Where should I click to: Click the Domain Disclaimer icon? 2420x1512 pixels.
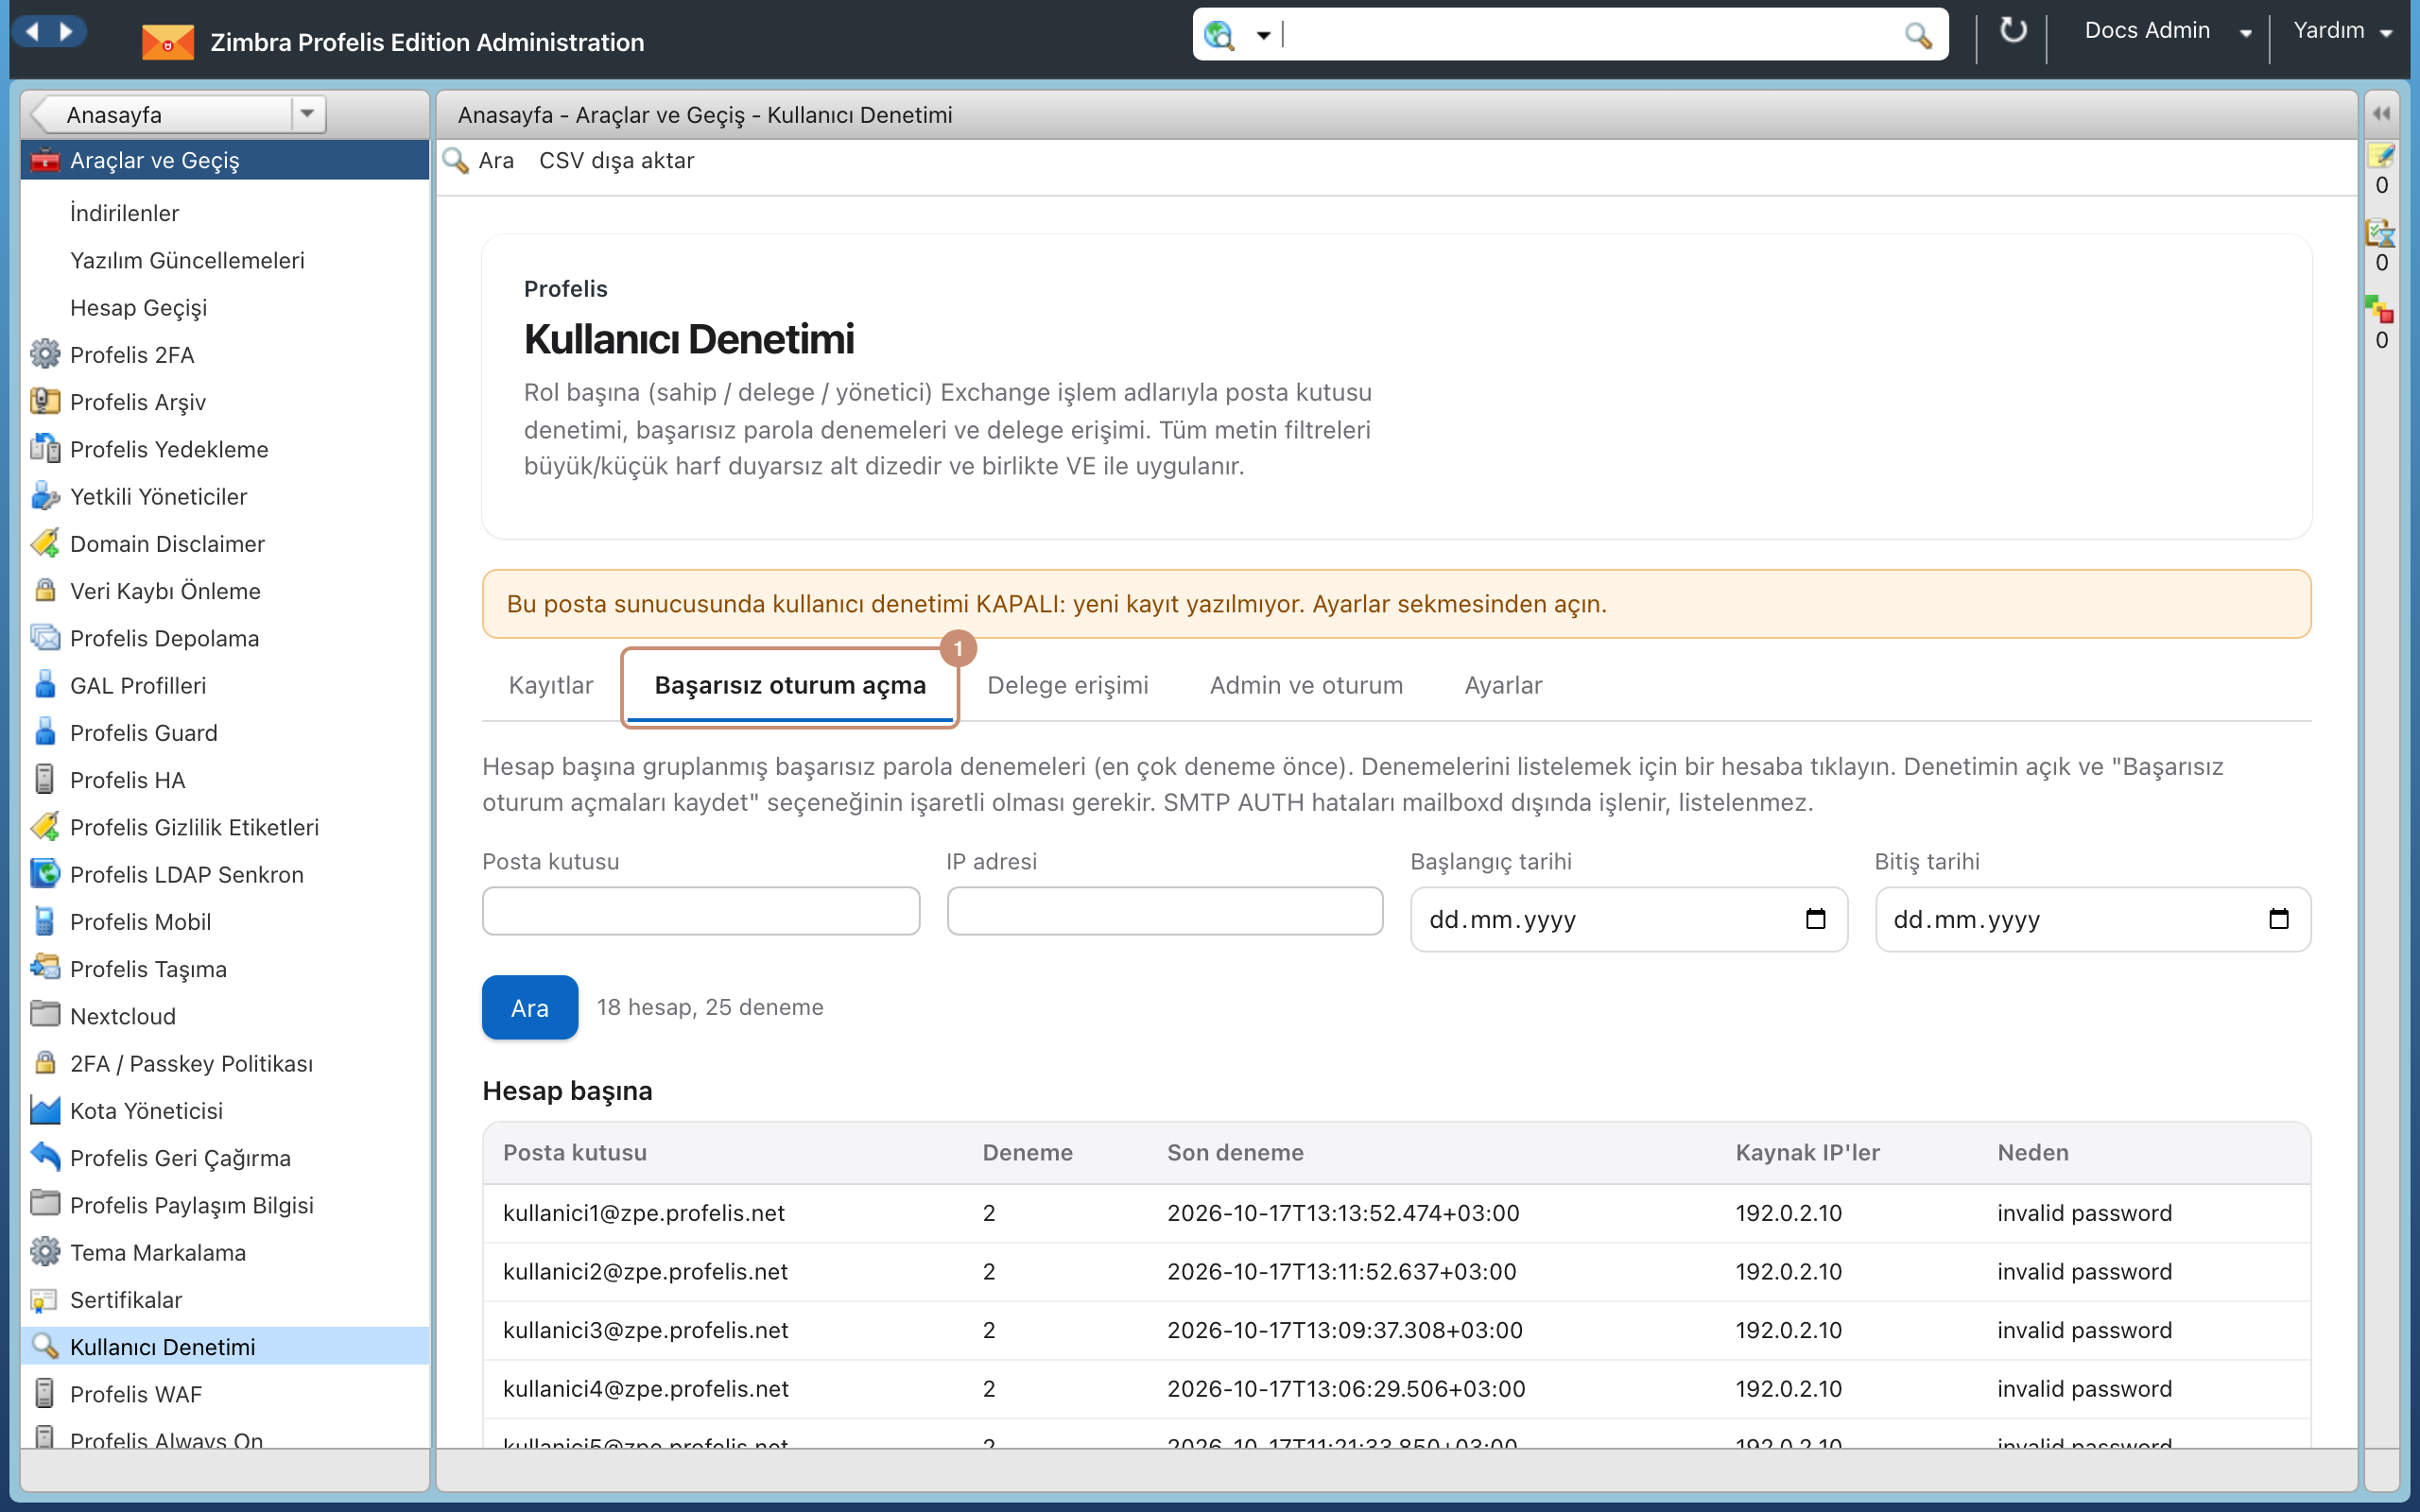45,543
